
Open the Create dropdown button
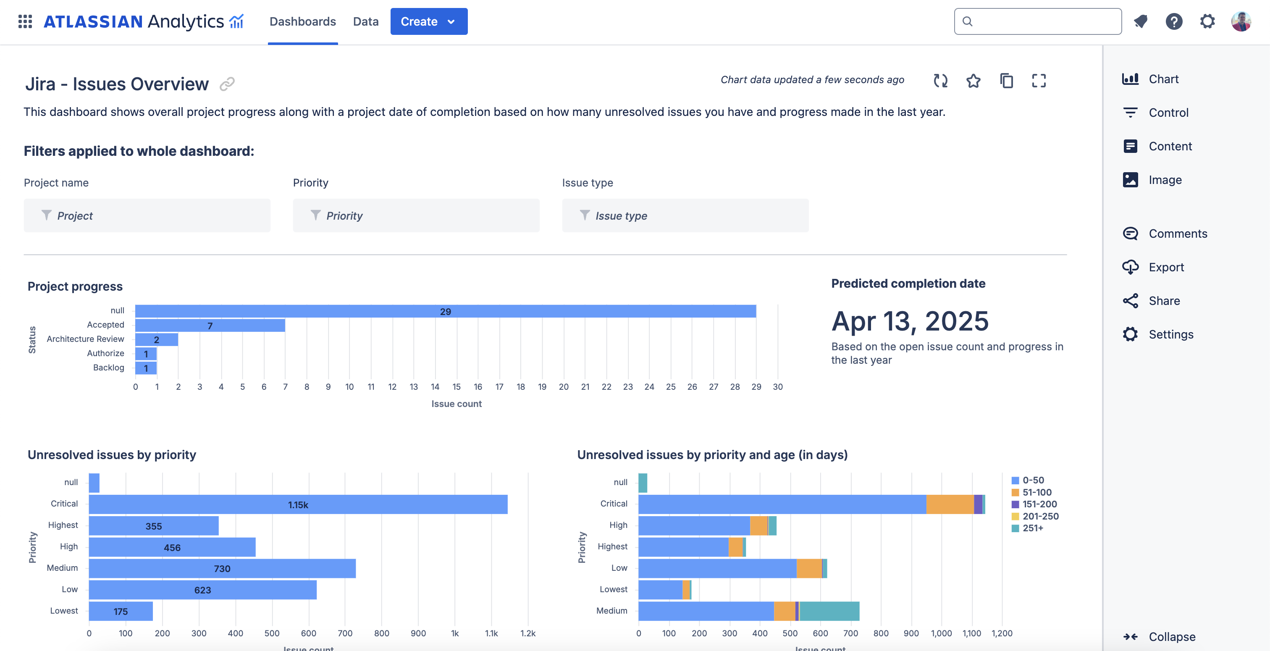(429, 21)
